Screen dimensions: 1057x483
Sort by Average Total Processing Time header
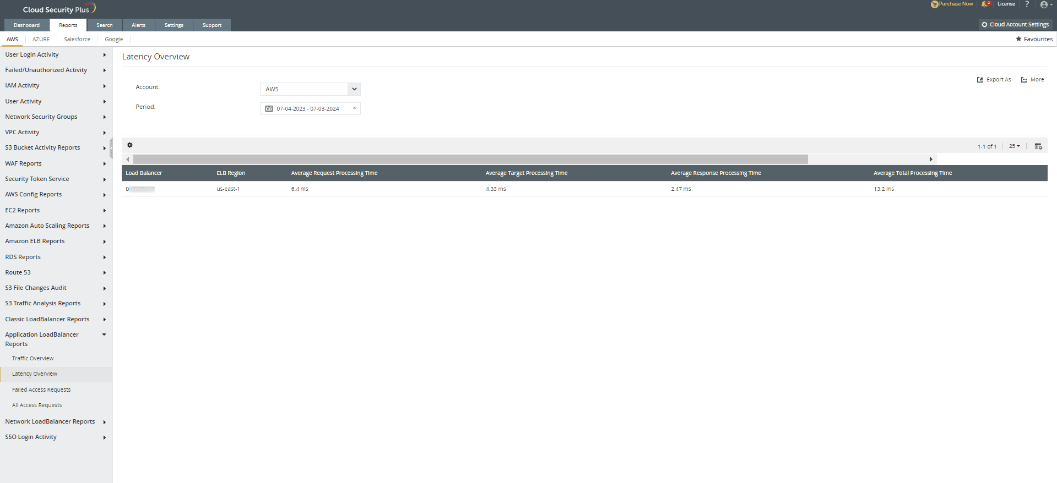(913, 173)
